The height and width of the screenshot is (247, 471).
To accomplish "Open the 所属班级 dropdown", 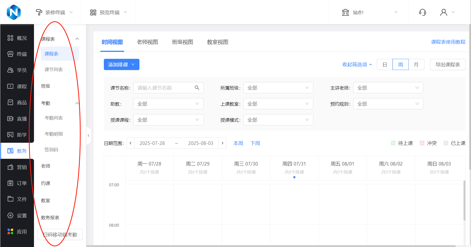I will pyautogui.click(x=278, y=88).
